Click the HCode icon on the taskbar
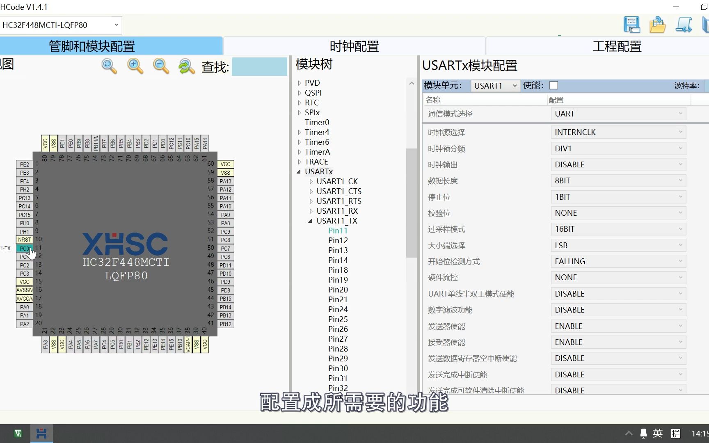This screenshot has width=709, height=443. pos(41,433)
